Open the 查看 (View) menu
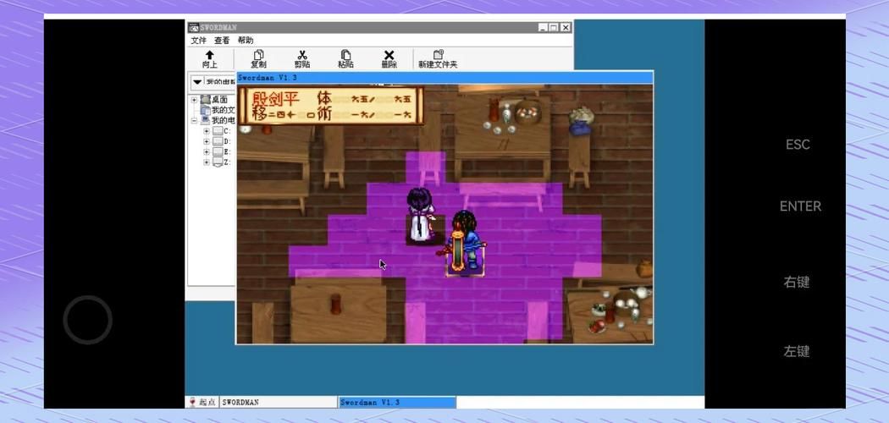The height and width of the screenshot is (423, 889). (222, 40)
